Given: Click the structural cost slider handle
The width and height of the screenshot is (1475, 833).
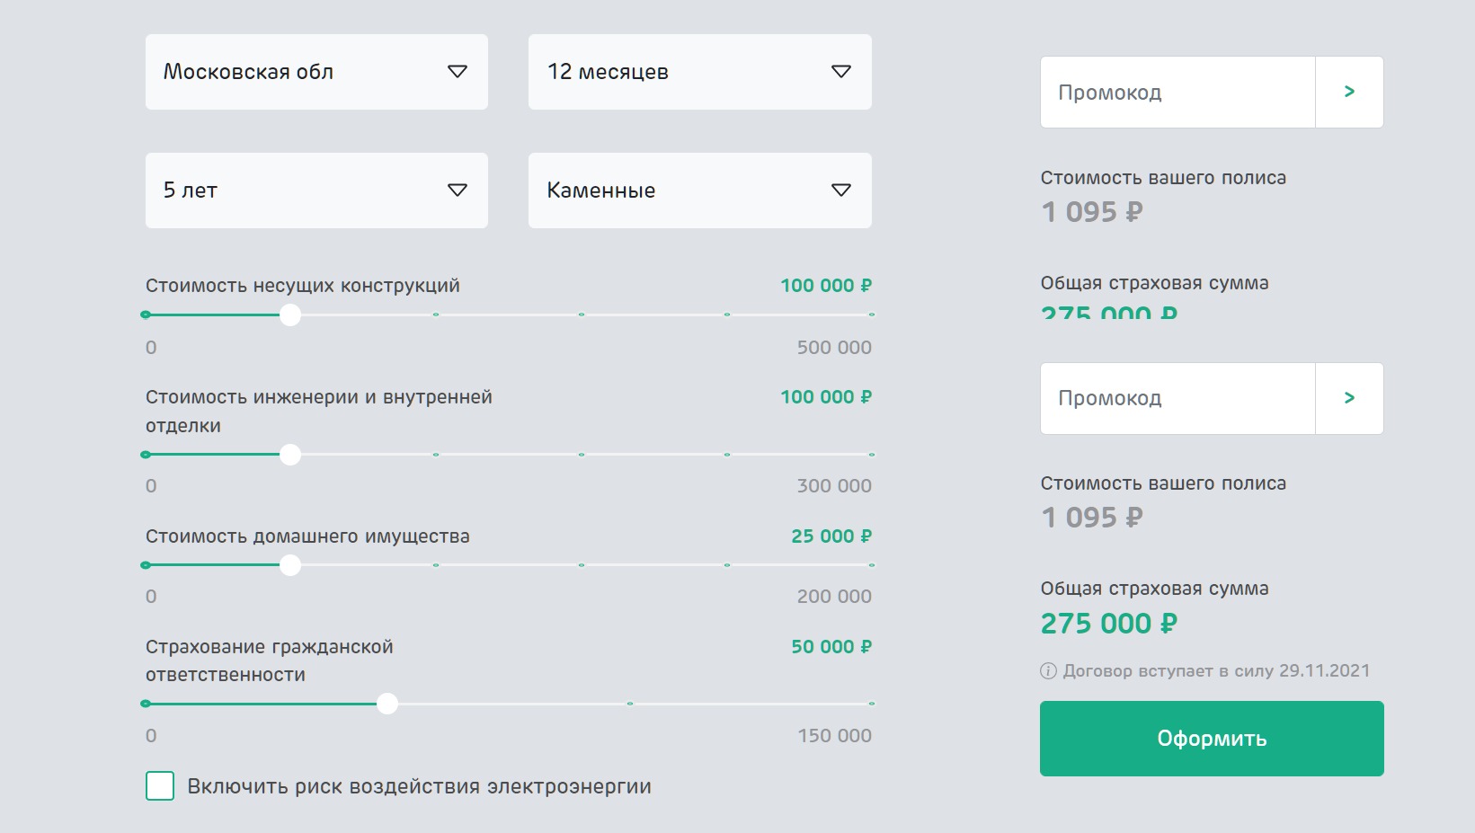Looking at the screenshot, I should point(290,315).
